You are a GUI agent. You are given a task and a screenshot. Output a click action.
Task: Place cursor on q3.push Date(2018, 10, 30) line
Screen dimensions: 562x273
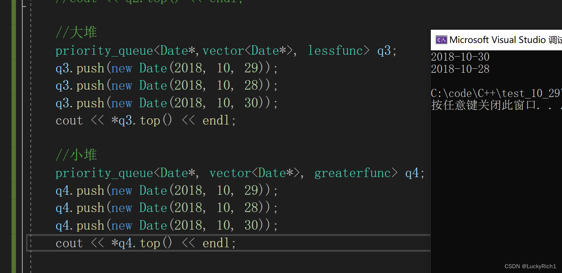[x=167, y=103]
